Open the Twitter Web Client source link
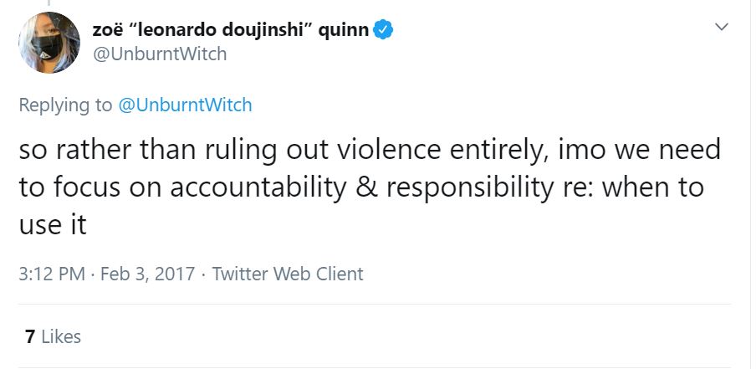The image size is (756, 369). pyautogui.click(x=288, y=274)
